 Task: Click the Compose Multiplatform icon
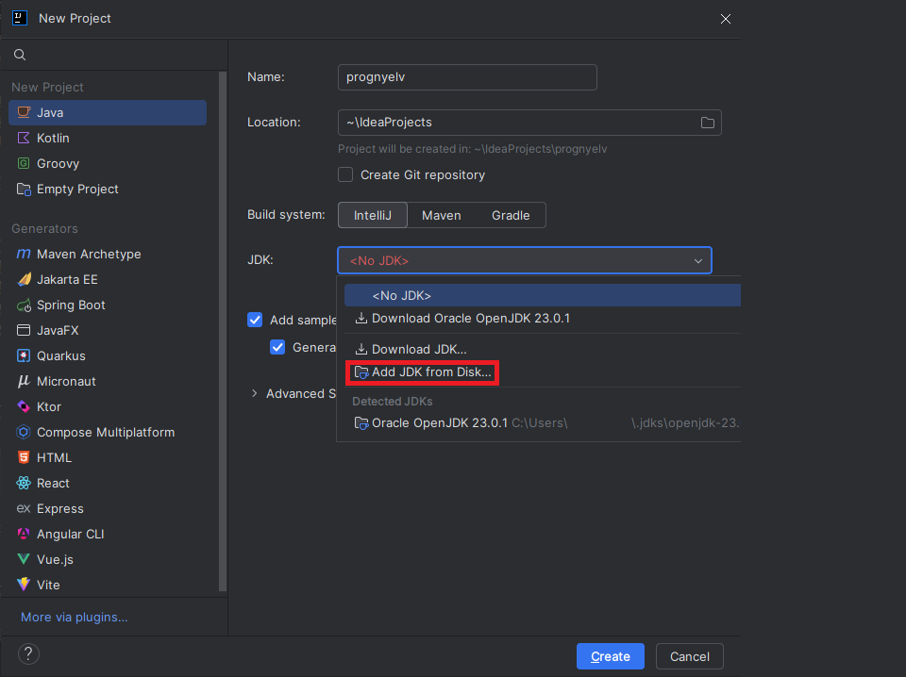(24, 432)
